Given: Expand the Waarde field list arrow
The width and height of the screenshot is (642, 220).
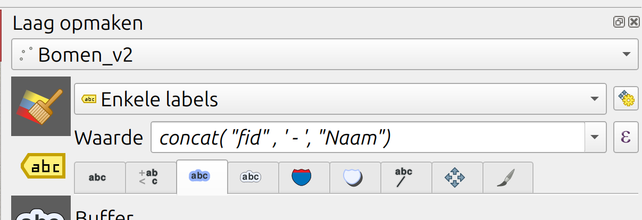Looking at the screenshot, I should point(595,138).
